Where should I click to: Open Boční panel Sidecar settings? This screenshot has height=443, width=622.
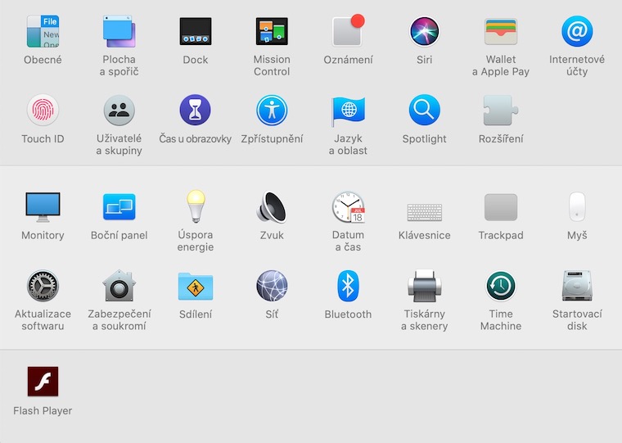(x=119, y=207)
